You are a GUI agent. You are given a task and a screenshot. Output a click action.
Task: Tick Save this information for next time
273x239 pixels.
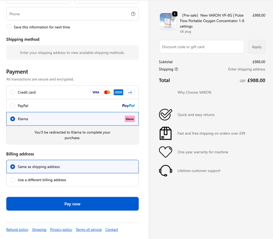(x=9, y=27)
